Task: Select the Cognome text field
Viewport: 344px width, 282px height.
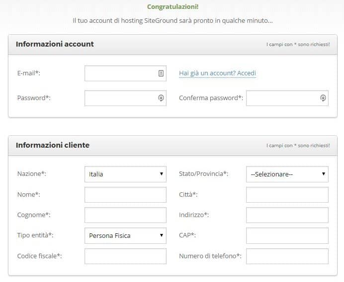Action: coord(125,215)
